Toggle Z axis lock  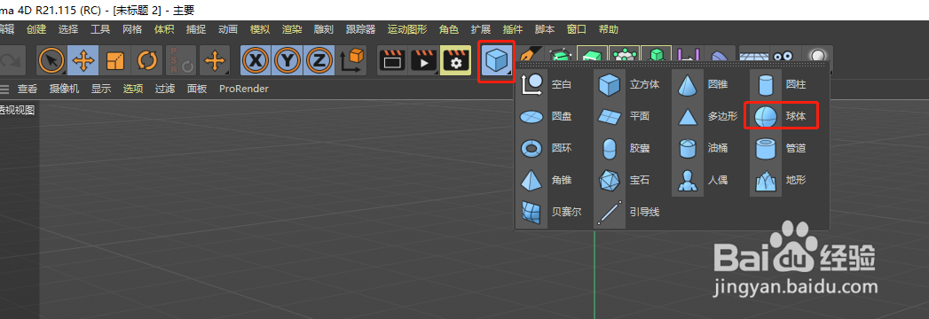[x=319, y=60]
